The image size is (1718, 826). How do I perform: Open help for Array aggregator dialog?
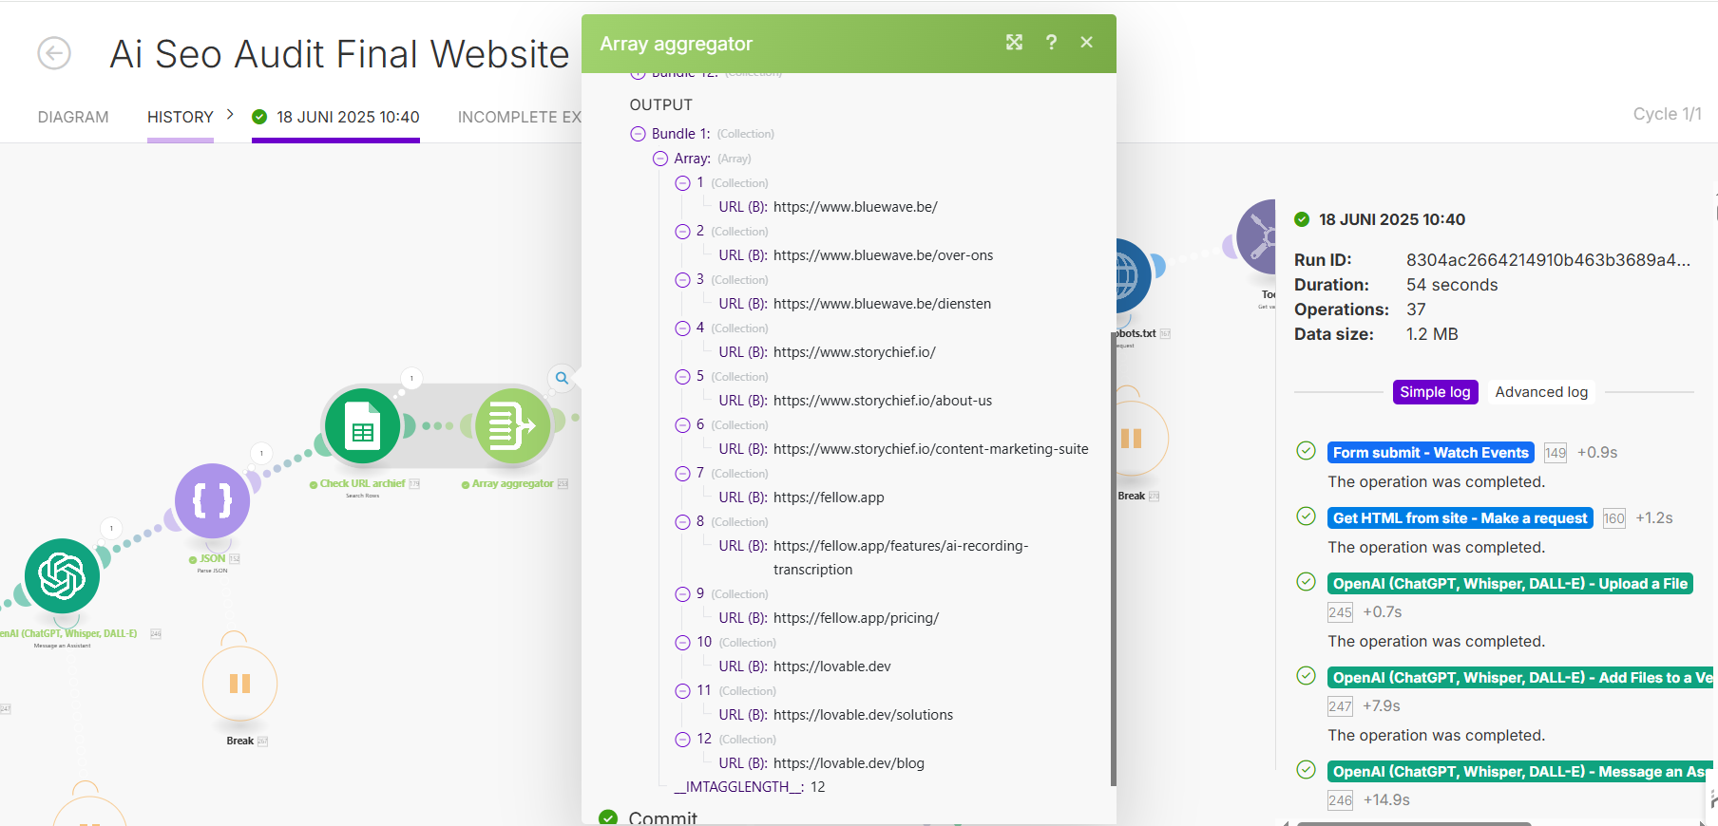point(1051,42)
